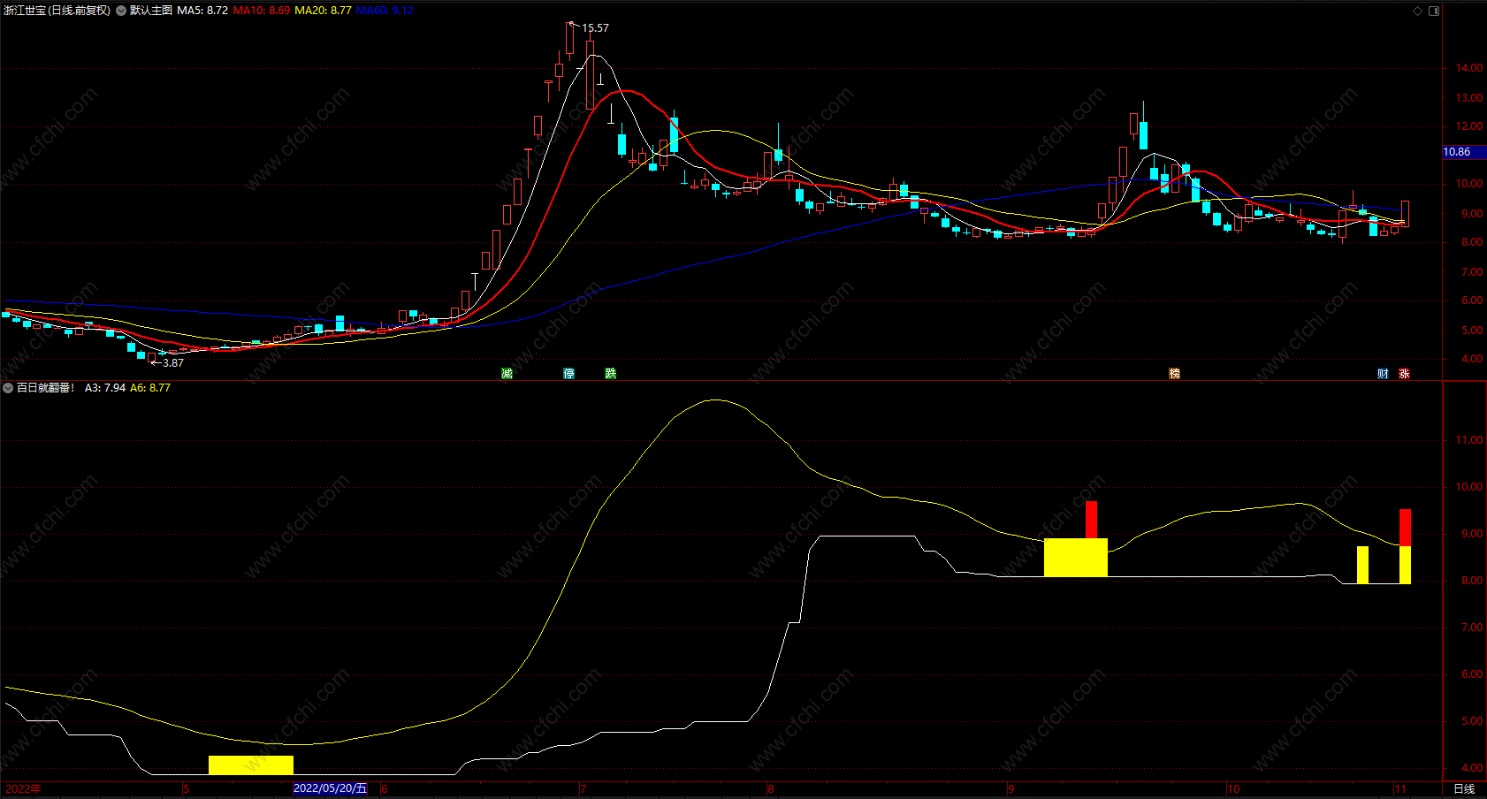The width and height of the screenshot is (1487, 799).
Task: Click the orange 榜 event marker
Action: click(1175, 374)
